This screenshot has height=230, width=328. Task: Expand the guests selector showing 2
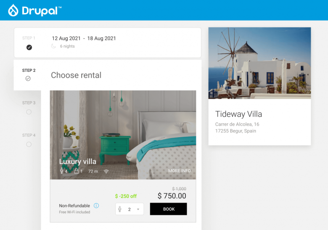coord(130,209)
